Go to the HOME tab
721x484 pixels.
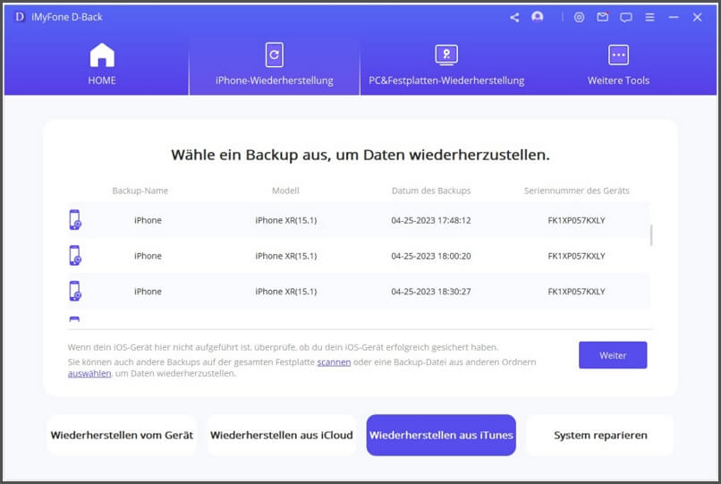point(102,64)
